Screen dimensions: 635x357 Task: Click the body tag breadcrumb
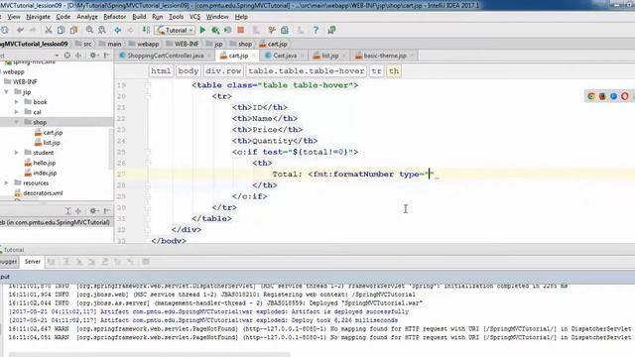[189, 70]
